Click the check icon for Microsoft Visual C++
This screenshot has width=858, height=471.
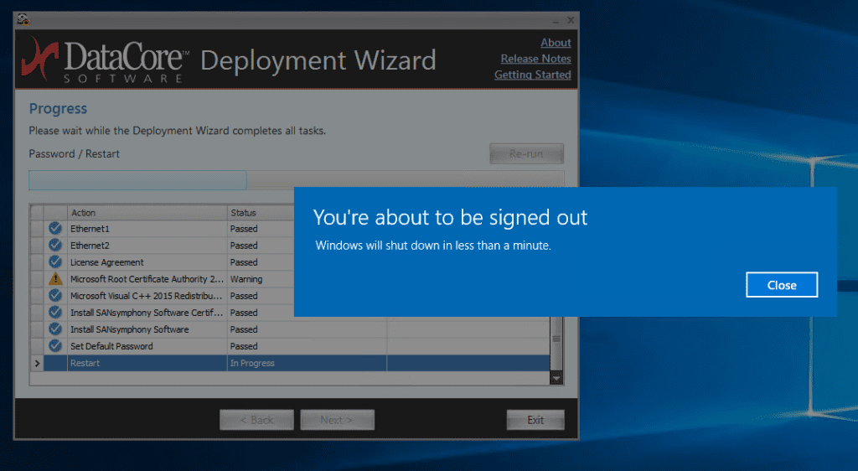click(x=55, y=296)
